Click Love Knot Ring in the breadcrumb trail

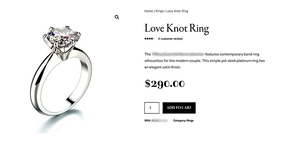[x=177, y=11]
